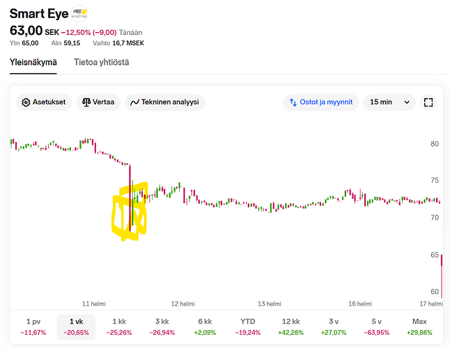Select the 1 pv time range
Viewport: 450px width, 348px height.
pyautogui.click(x=33, y=327)
